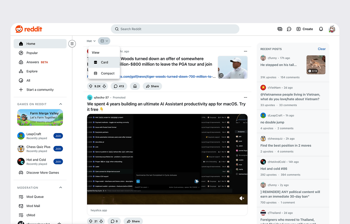Screen dimensions: 350x224
Task: Open Popular in sidebar
Action: click(40, 53)
